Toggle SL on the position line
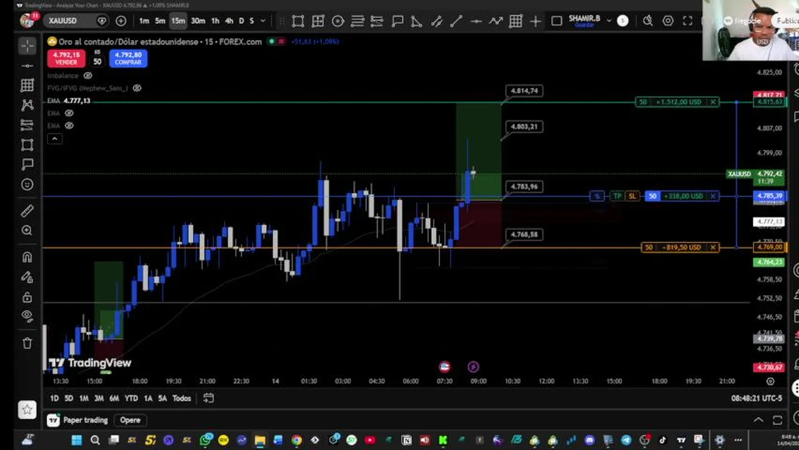The image size is (799, 450). pos(632,196)
